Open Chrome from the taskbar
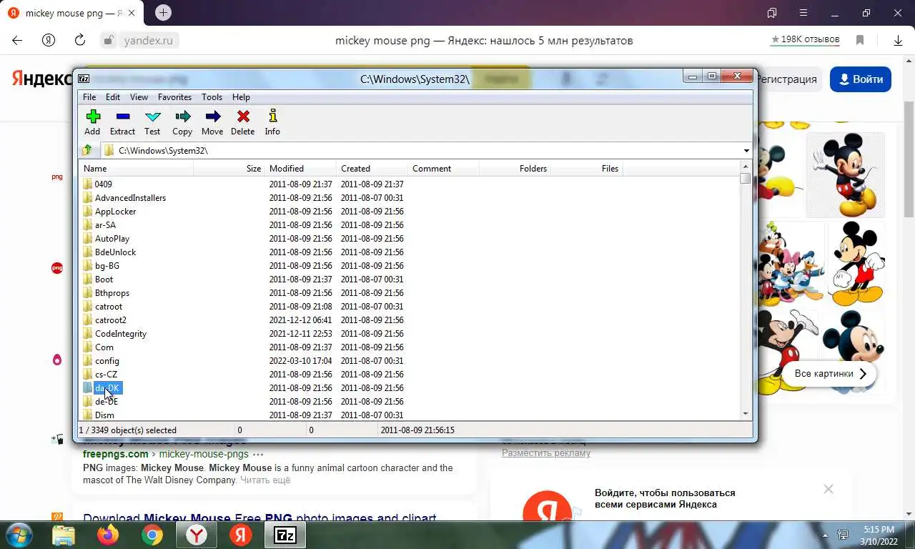915x549 pixels. (152, 534)
